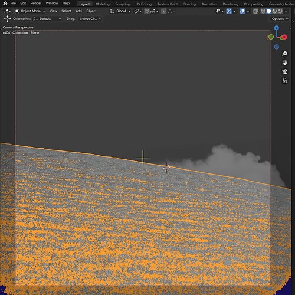Open the viewport Select menu
Viewport: 295px width, 295px height.
pos(66,11)
